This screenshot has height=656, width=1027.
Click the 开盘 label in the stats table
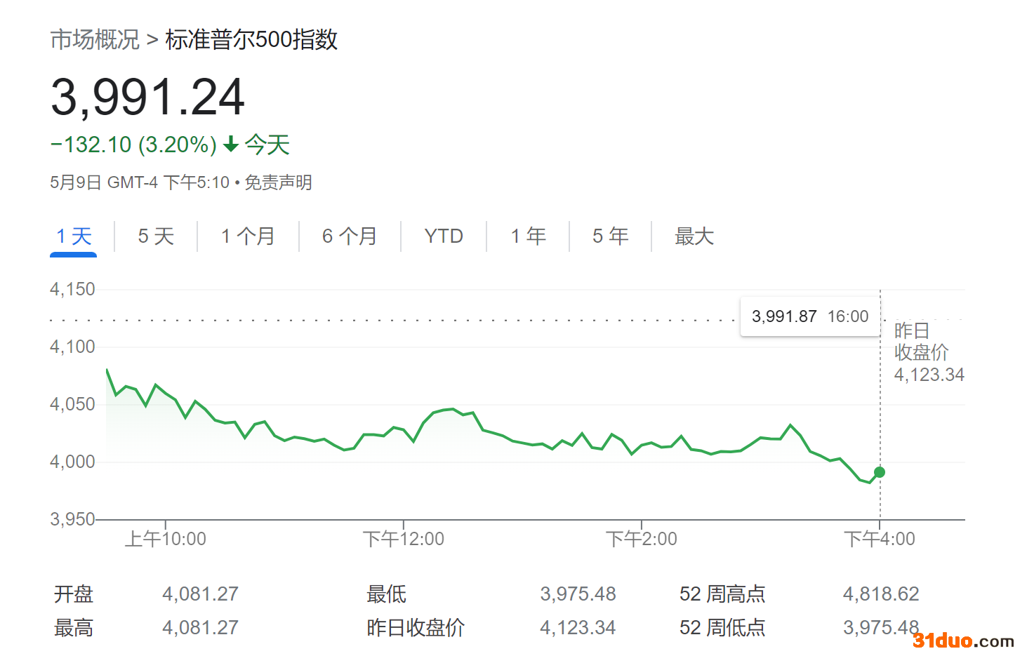(x=74, y=594)
